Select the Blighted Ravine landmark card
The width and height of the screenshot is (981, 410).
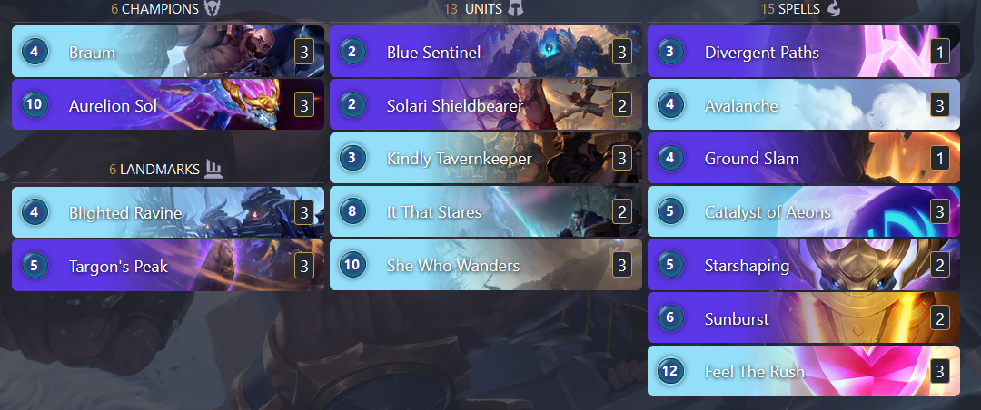(x=168, y=212)
